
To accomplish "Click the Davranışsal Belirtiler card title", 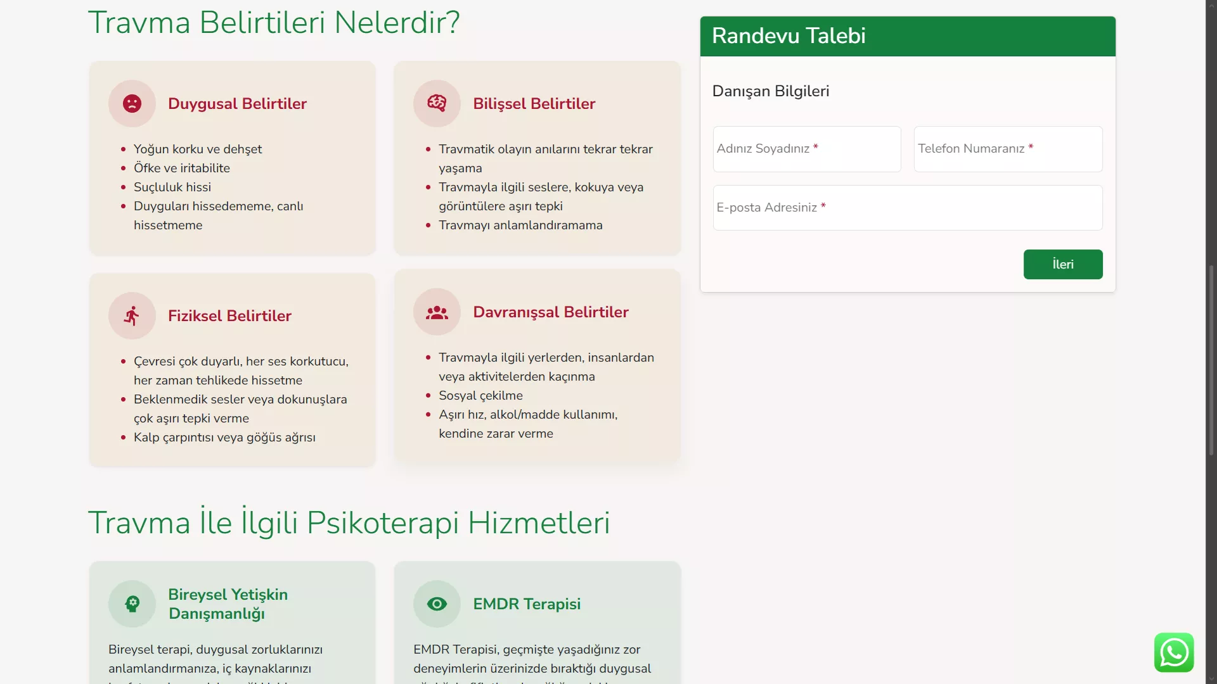I will 550,312.
